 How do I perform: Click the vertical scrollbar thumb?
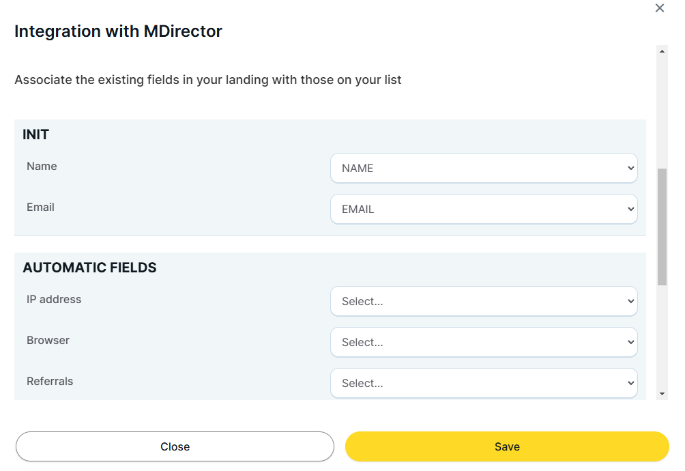(662, 225)
